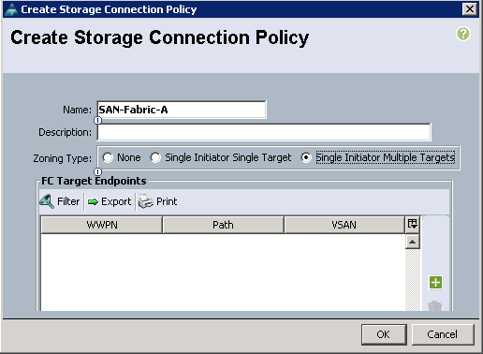The height and width of the screenshot is (354, 483).
Task: Add an FC target endpoint with the green plus
Action: coord(435,283)
